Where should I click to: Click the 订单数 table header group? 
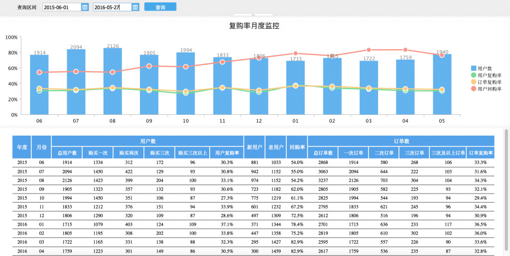(401, 141)
